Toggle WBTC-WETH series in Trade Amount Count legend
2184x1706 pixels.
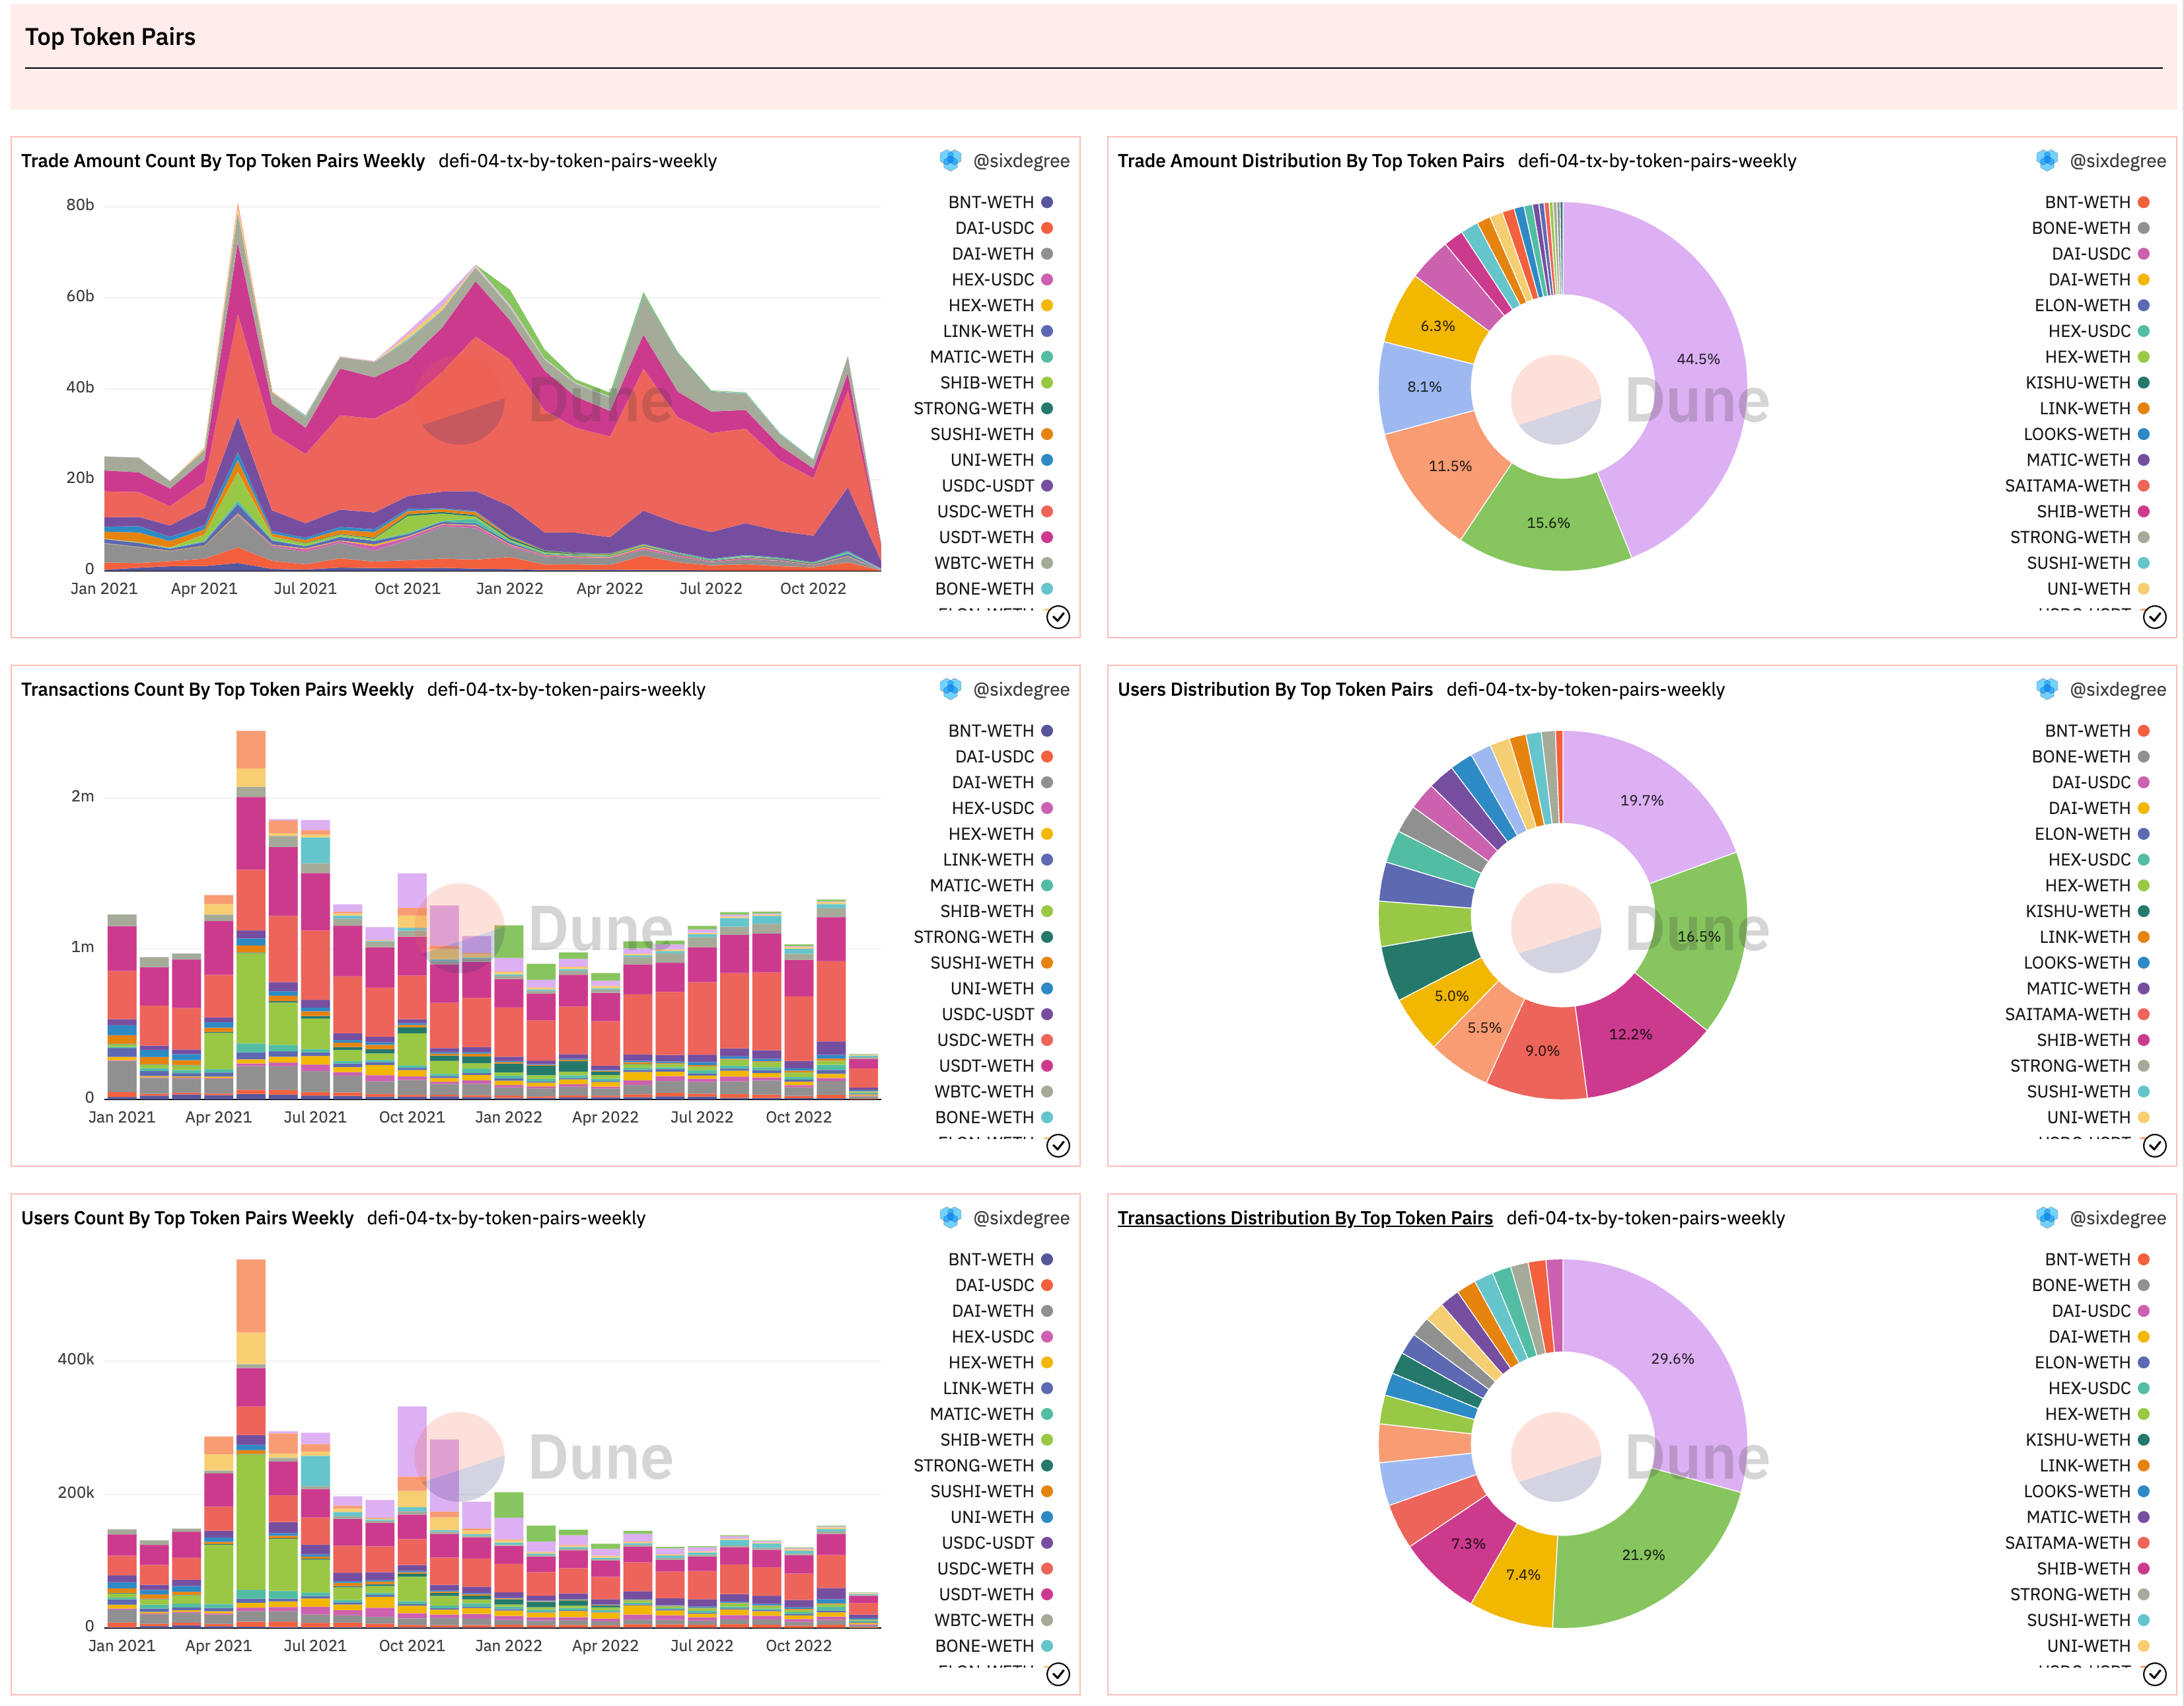(x=994, y=563)
